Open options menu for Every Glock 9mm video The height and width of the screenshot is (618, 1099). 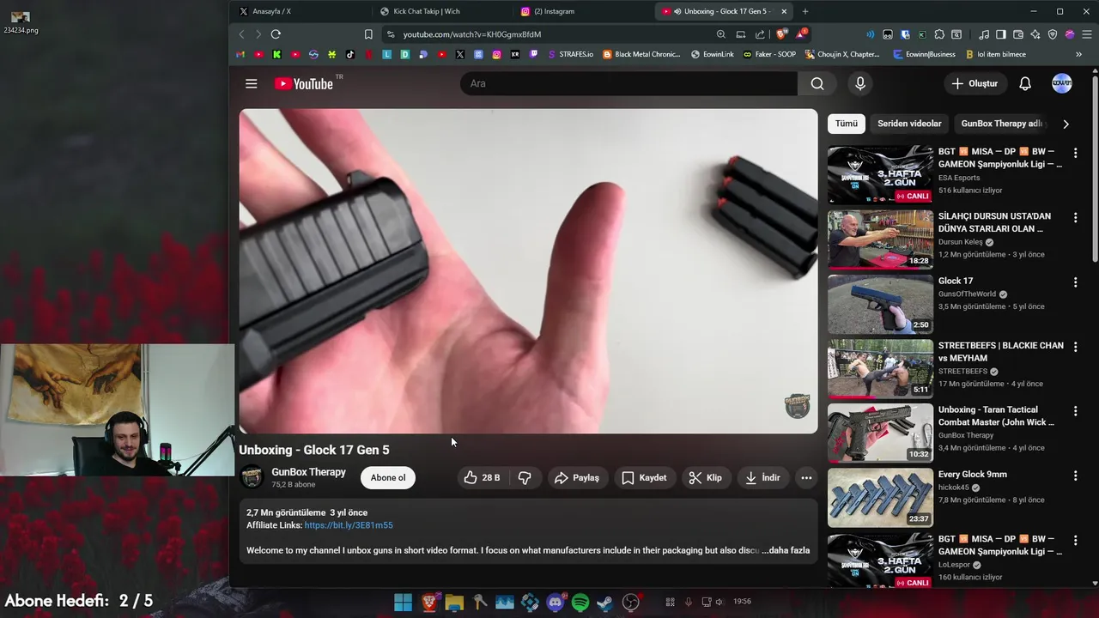[1075, 475]
